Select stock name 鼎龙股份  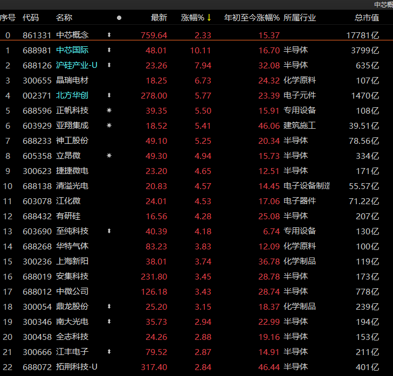(72, 307)
